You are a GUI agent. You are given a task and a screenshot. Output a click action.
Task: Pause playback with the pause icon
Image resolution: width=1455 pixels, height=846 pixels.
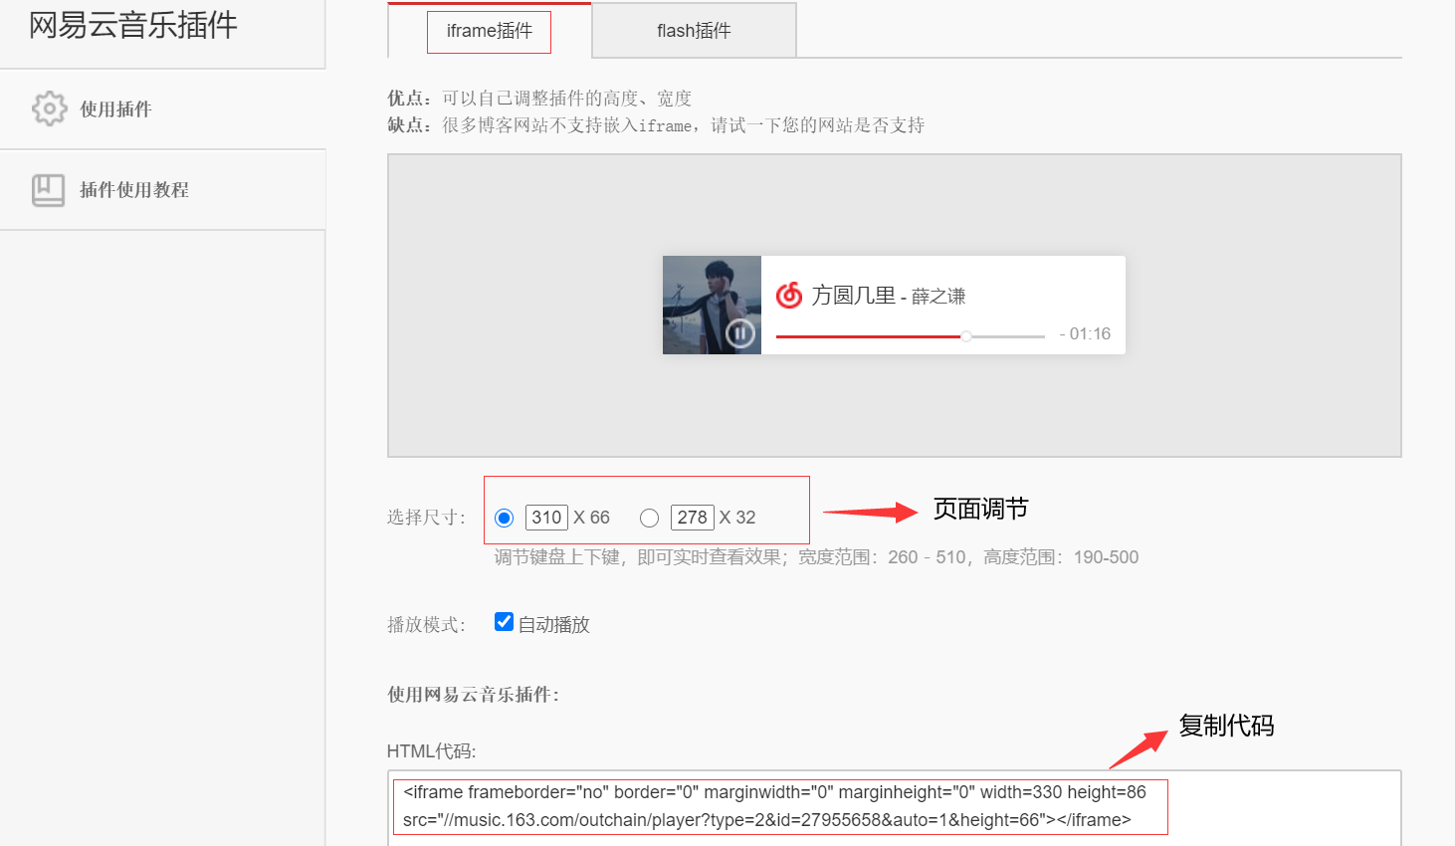(x=739, y=334)
